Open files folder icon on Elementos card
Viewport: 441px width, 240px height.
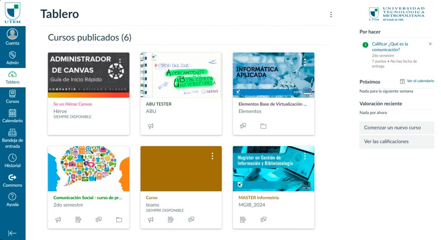coord(263,126)
